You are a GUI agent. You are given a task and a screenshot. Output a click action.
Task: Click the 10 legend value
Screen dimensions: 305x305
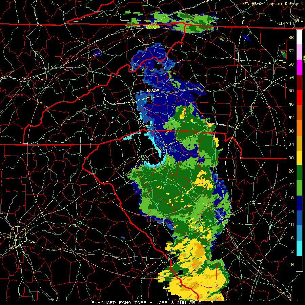point(291,224)
